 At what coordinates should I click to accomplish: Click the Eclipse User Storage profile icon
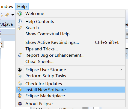(x=20, y=70)
